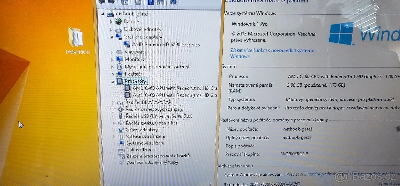Image resolution: width=400 pixels, height=186 pixels.
Task: Select the Diskové jednotky label
Action: [x=143, y=29]
